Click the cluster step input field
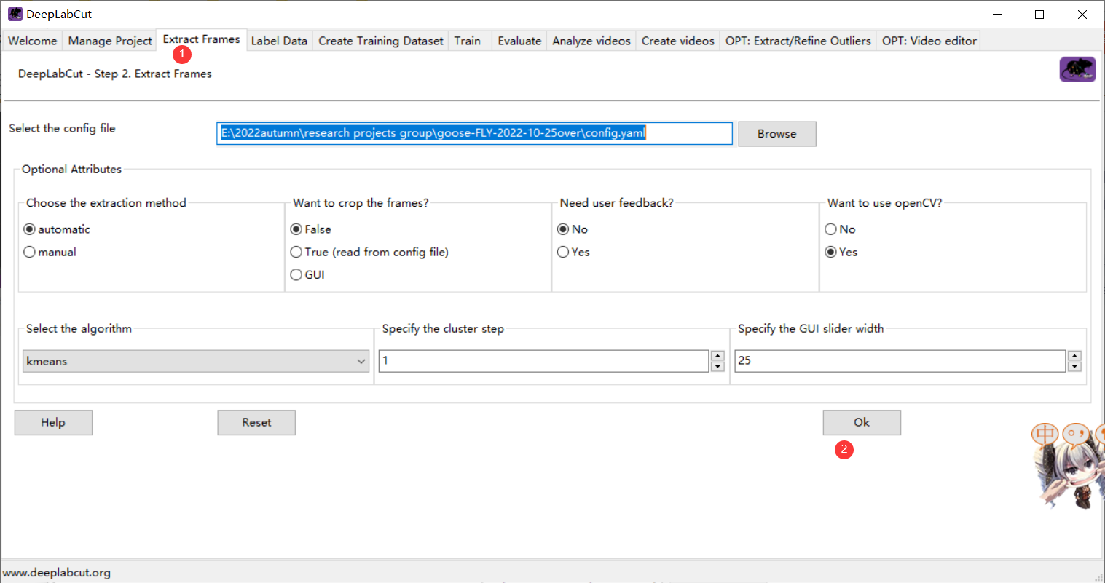 tap(544, 361)
